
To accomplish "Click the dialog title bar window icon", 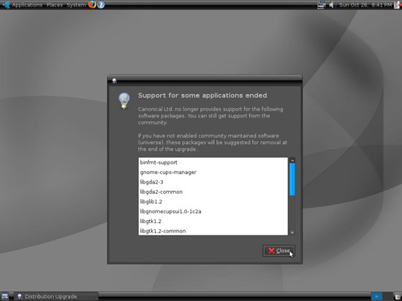I will coord(114,81).
